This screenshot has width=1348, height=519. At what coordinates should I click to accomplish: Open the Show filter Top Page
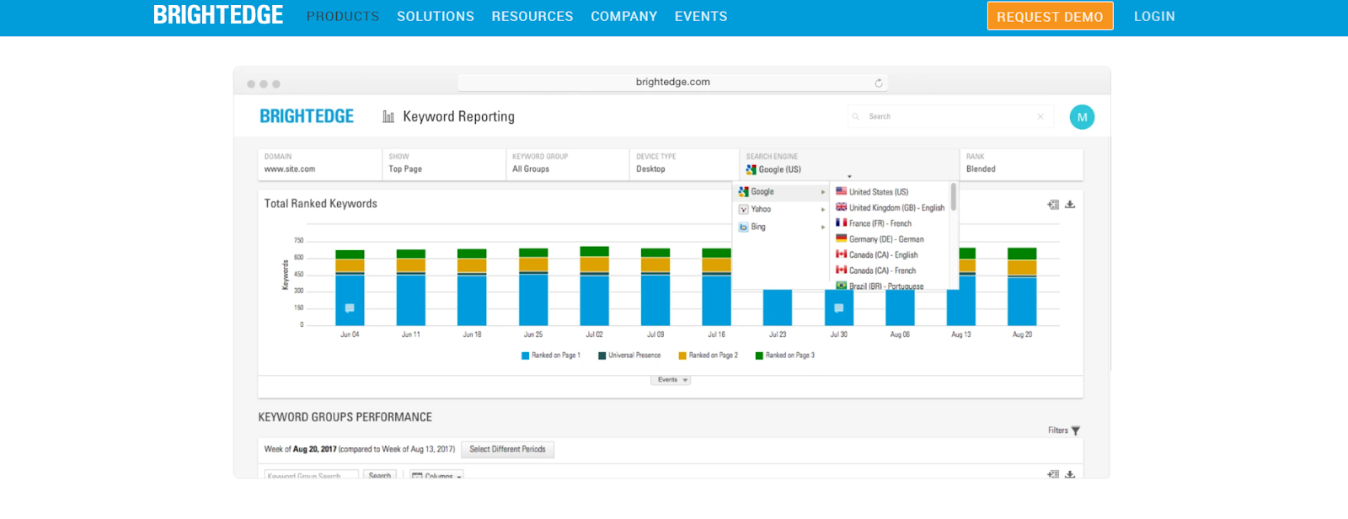(443, 163)
